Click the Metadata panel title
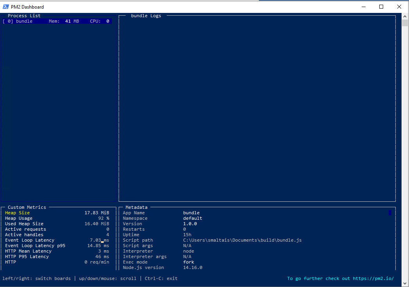Viewport: 409px width, 287px height. (x=137, y=207)
